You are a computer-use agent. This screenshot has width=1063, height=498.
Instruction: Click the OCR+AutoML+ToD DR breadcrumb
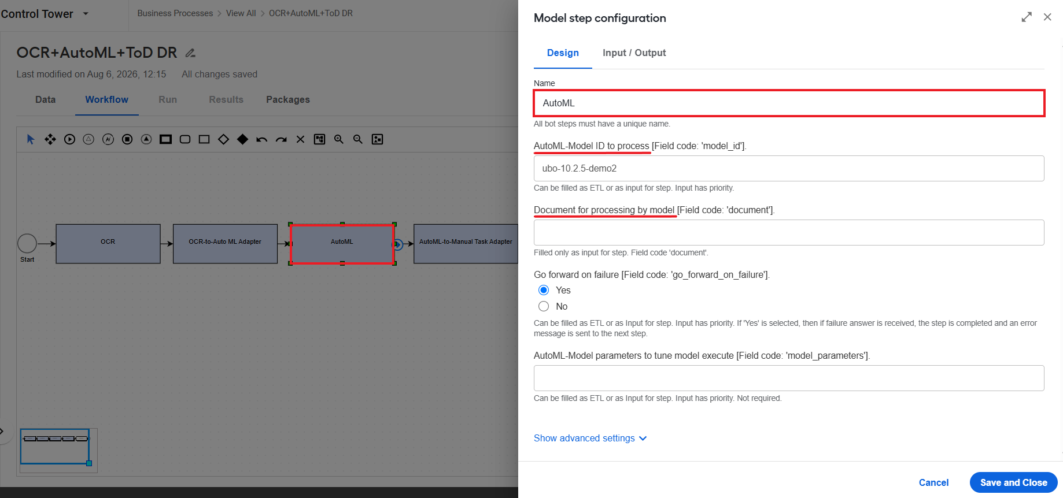click(311, 13)
